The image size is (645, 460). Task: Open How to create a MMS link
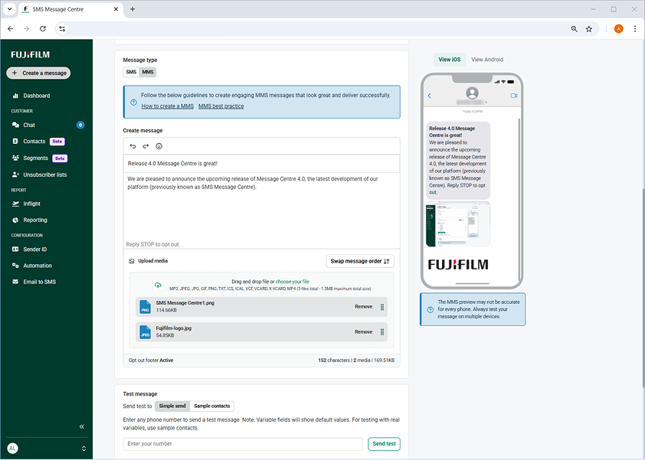(168, 106)
